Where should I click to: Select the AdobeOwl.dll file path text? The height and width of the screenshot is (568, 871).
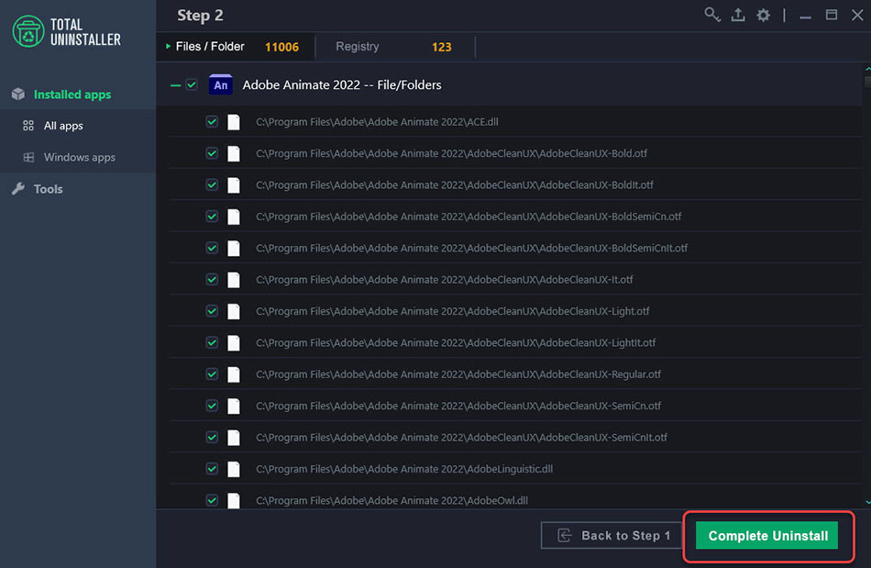pyautogui.click(x=391, y=500)
